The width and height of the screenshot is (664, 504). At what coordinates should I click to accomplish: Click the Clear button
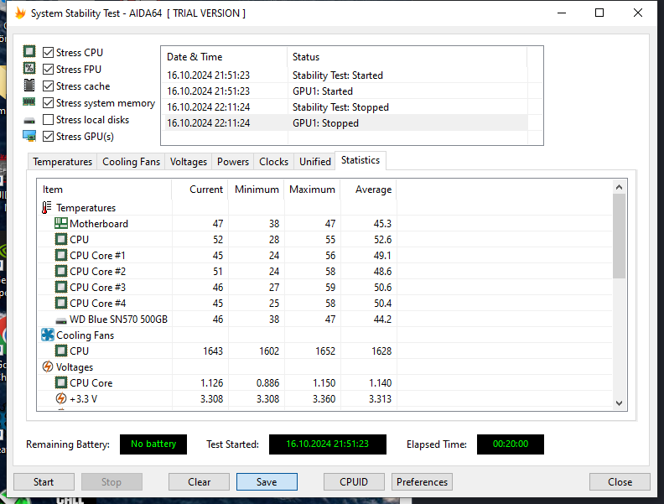click(199, 482)
